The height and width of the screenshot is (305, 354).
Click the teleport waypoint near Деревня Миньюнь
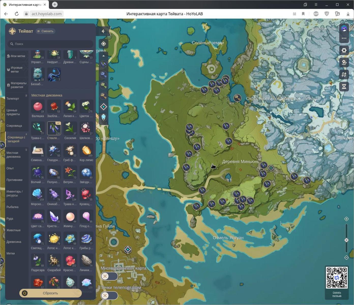(271, 168)
